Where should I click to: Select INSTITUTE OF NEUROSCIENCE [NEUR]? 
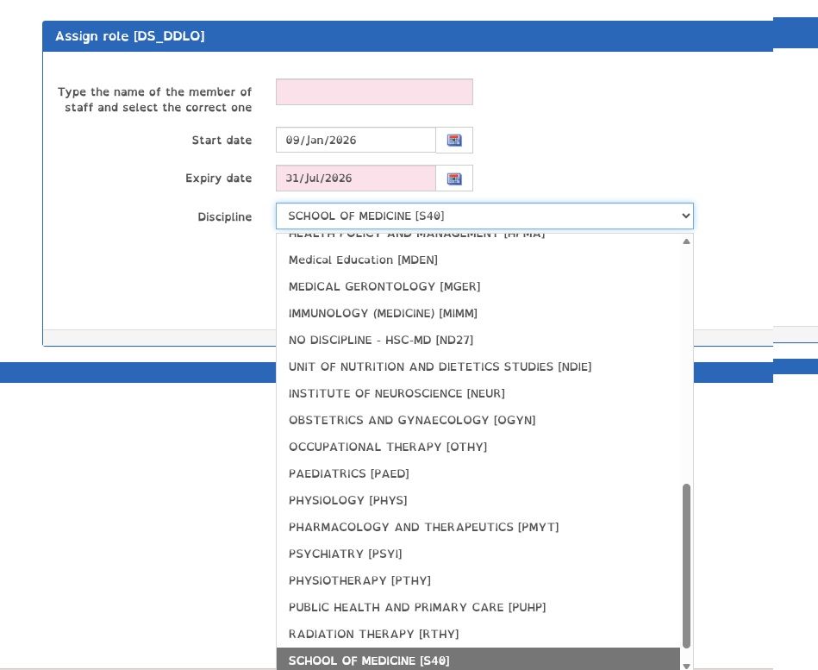(397, 393)
